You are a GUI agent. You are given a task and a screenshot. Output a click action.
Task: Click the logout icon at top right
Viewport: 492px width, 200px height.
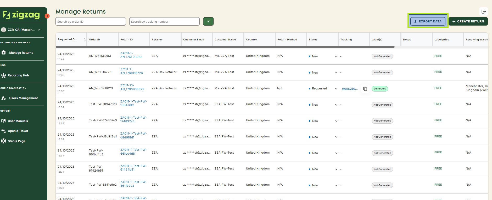[483, 11]
